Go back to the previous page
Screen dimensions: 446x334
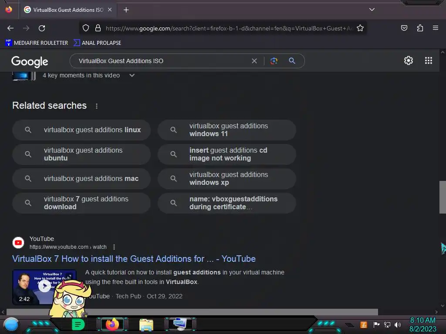[x=10, y=28]
